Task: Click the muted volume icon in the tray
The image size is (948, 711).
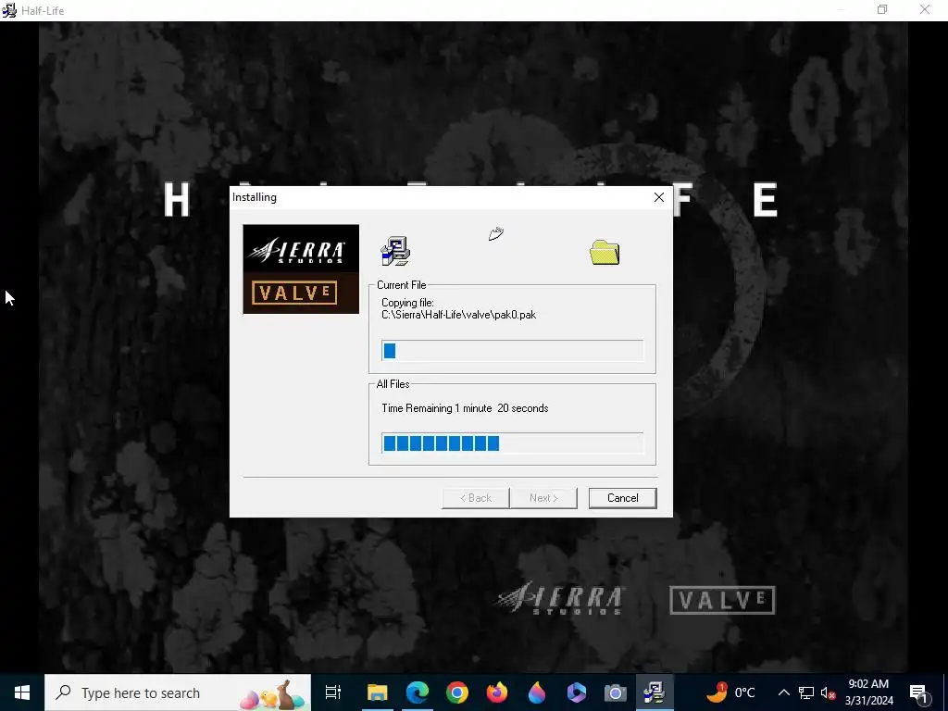Action: click(x=828, y=692)
